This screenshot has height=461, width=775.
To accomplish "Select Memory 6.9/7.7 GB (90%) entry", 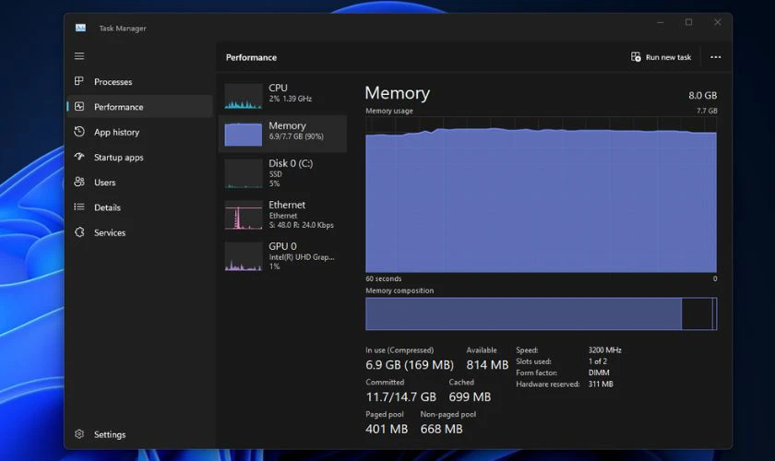I will (282, 134).
